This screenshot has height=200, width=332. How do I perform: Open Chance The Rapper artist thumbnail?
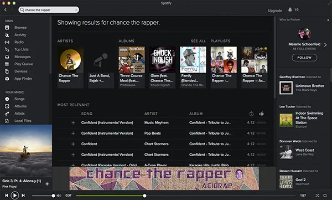[x=70, y=60]
